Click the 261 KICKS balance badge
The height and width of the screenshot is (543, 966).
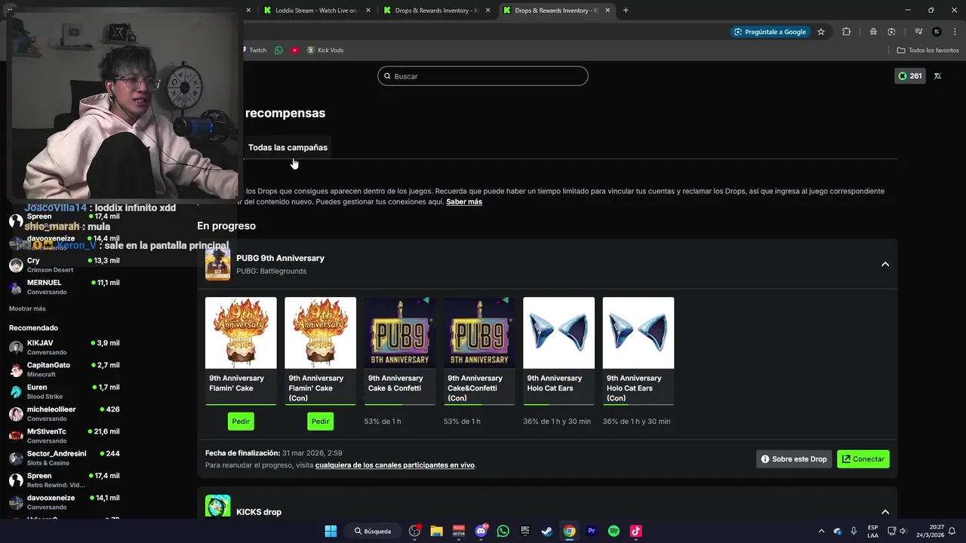coord(909,76)
